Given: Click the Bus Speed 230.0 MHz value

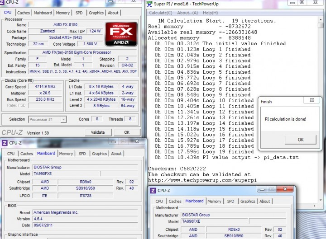Looking at the screenshot, I should point(45,99).
